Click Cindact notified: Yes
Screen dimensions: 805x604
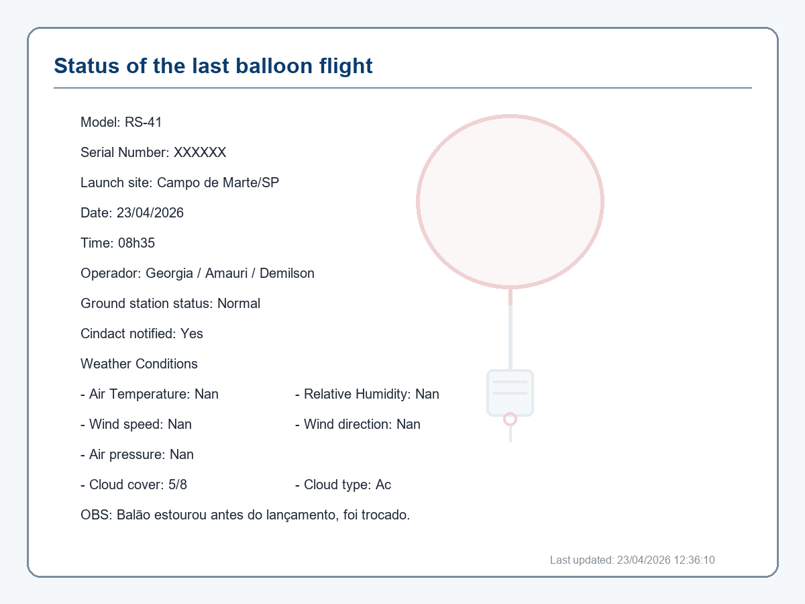tap(142, 334)
